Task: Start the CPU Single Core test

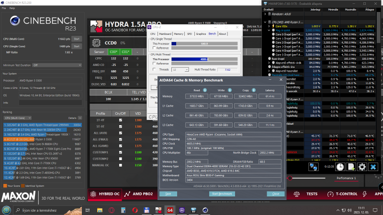Action: click(x=77, y=46)
